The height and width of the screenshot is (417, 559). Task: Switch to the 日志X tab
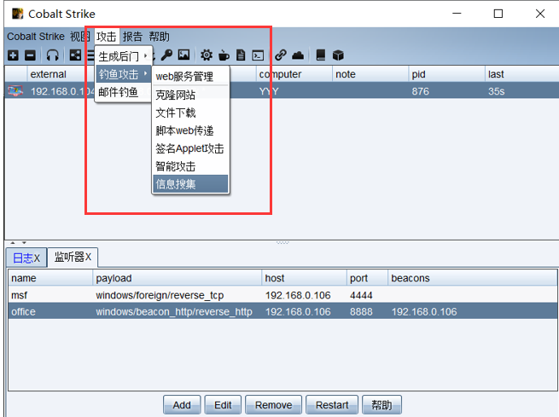click(x=26, y=258)
